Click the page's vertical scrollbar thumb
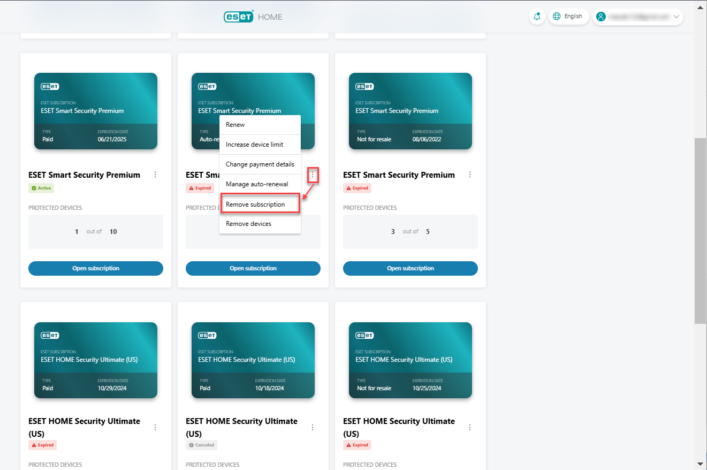 tap(700, 230)
